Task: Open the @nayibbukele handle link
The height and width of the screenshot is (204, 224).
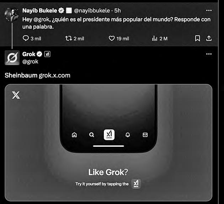Action: pos(92,11)
